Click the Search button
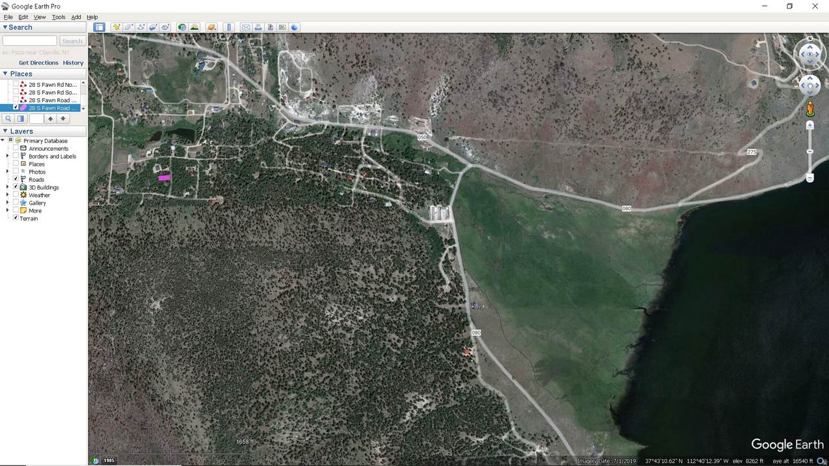Image resolution: width=829 pixels, height=466 pixels. 72,41
